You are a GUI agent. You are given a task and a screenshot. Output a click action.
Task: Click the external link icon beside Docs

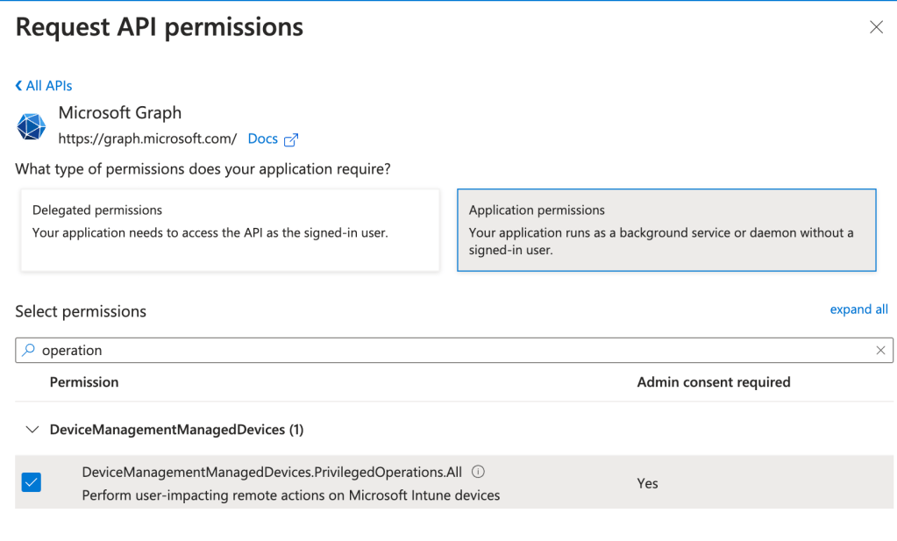point(291,139)
